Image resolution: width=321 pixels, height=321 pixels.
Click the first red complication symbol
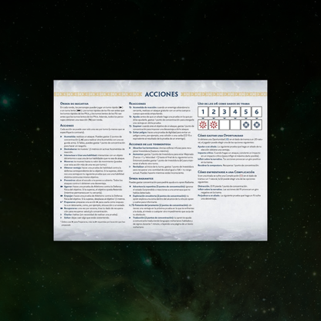click(x=203, y=125)
